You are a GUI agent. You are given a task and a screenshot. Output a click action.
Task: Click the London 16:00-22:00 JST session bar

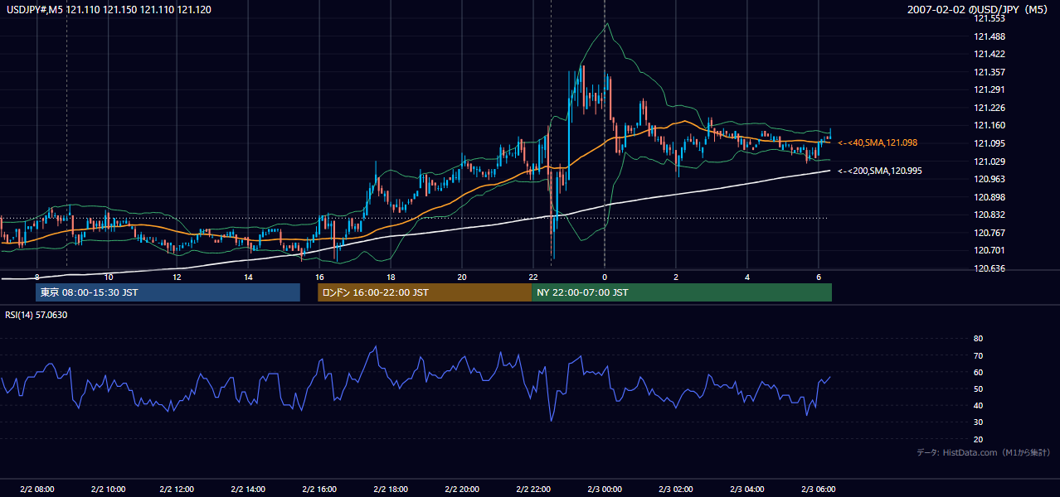[x=425, y=292]
